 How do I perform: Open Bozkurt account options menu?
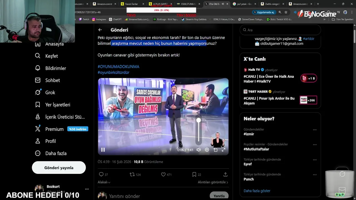87,189
